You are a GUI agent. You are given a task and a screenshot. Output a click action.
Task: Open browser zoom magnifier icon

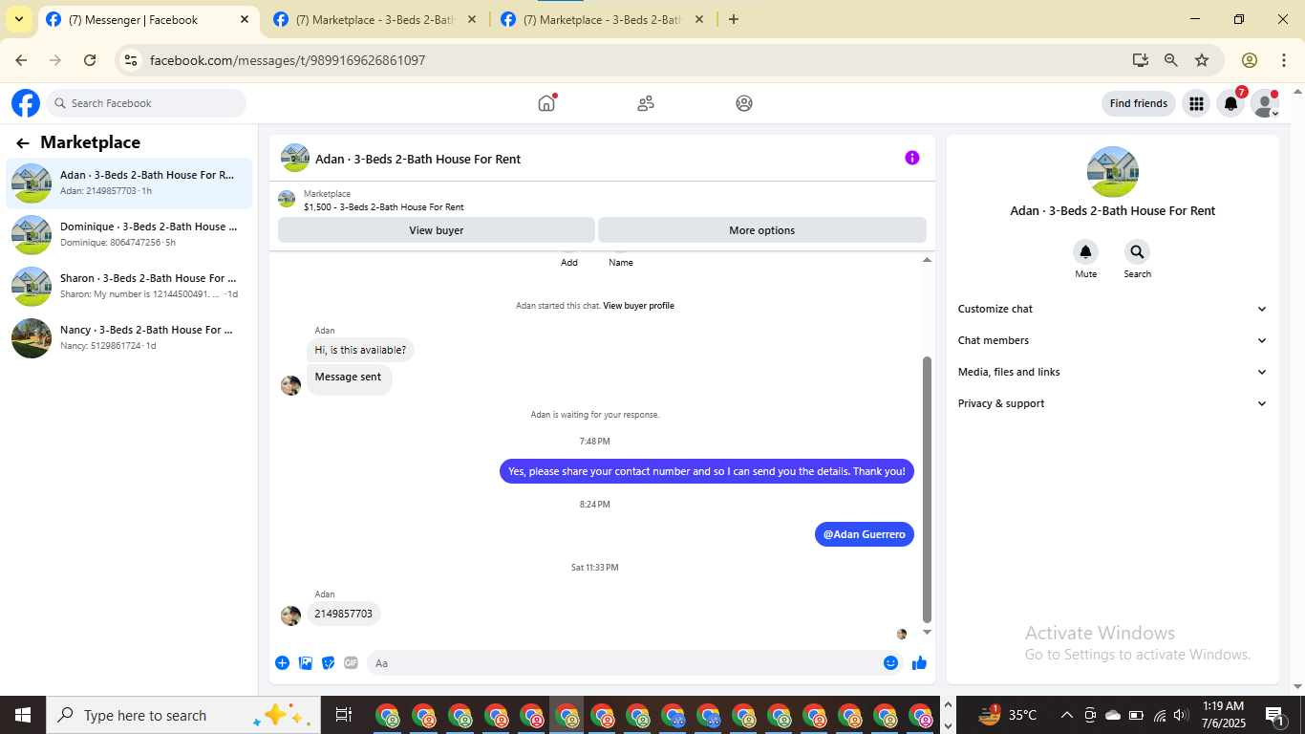(x=1171, y=60)
